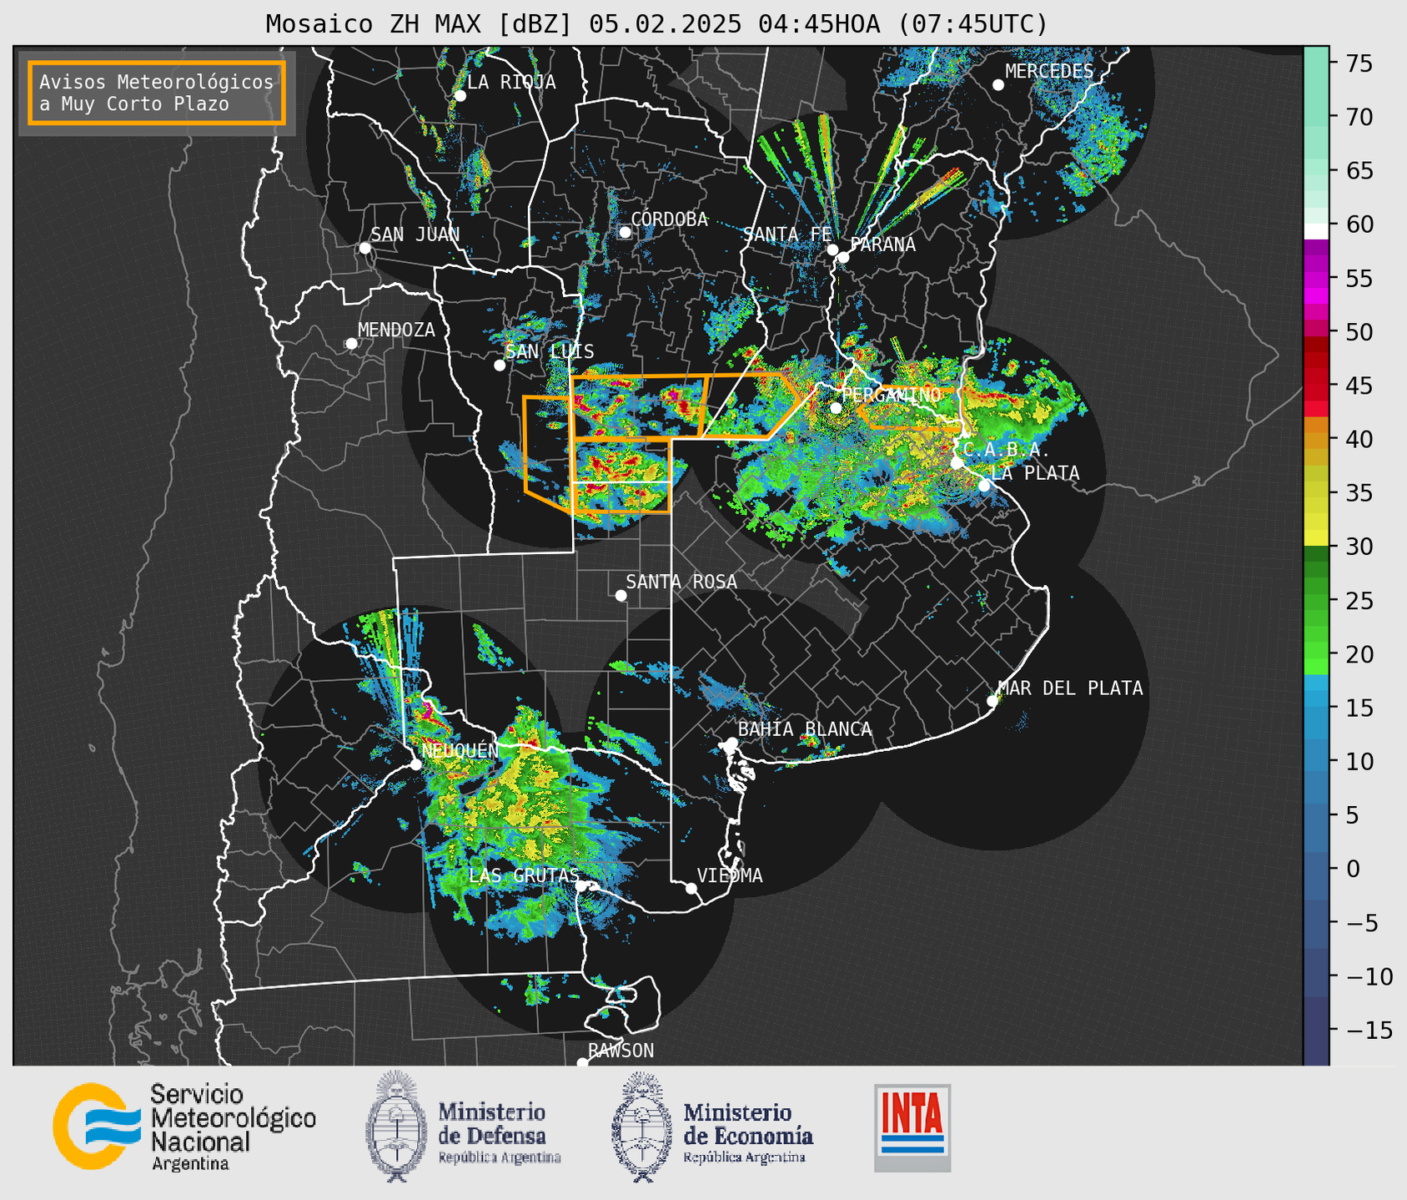
Task: Click the white marker dot at Mar del Plata
Action: tap(992, 701)
